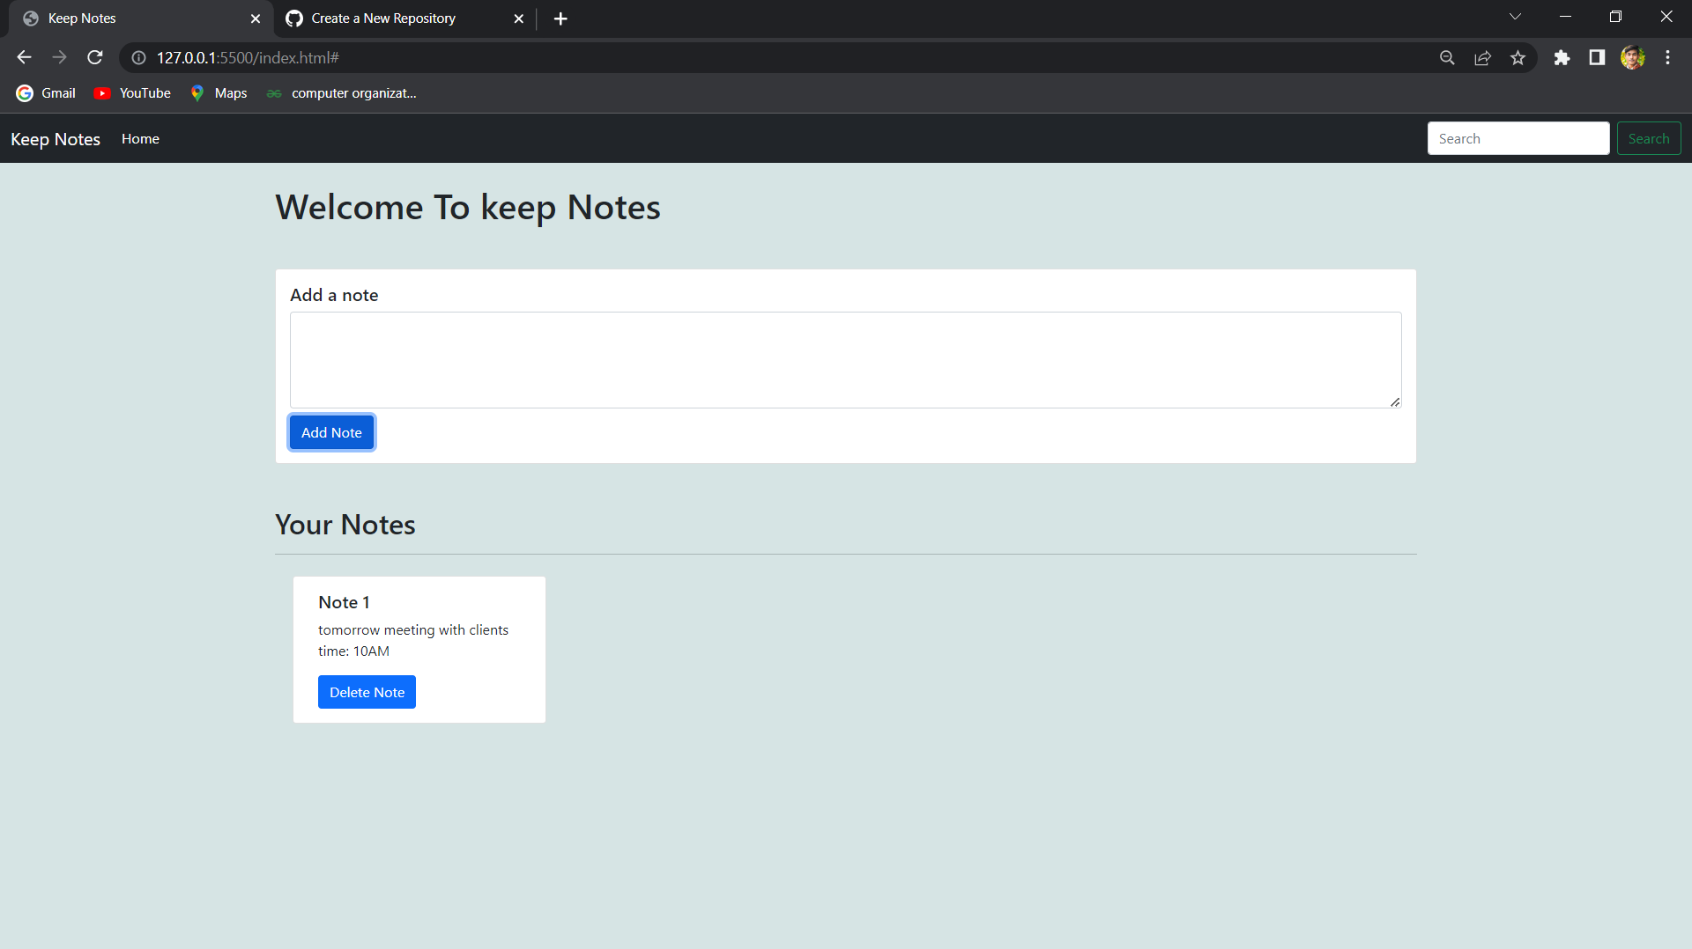Click inside the note text area

[x=844, y=359]
